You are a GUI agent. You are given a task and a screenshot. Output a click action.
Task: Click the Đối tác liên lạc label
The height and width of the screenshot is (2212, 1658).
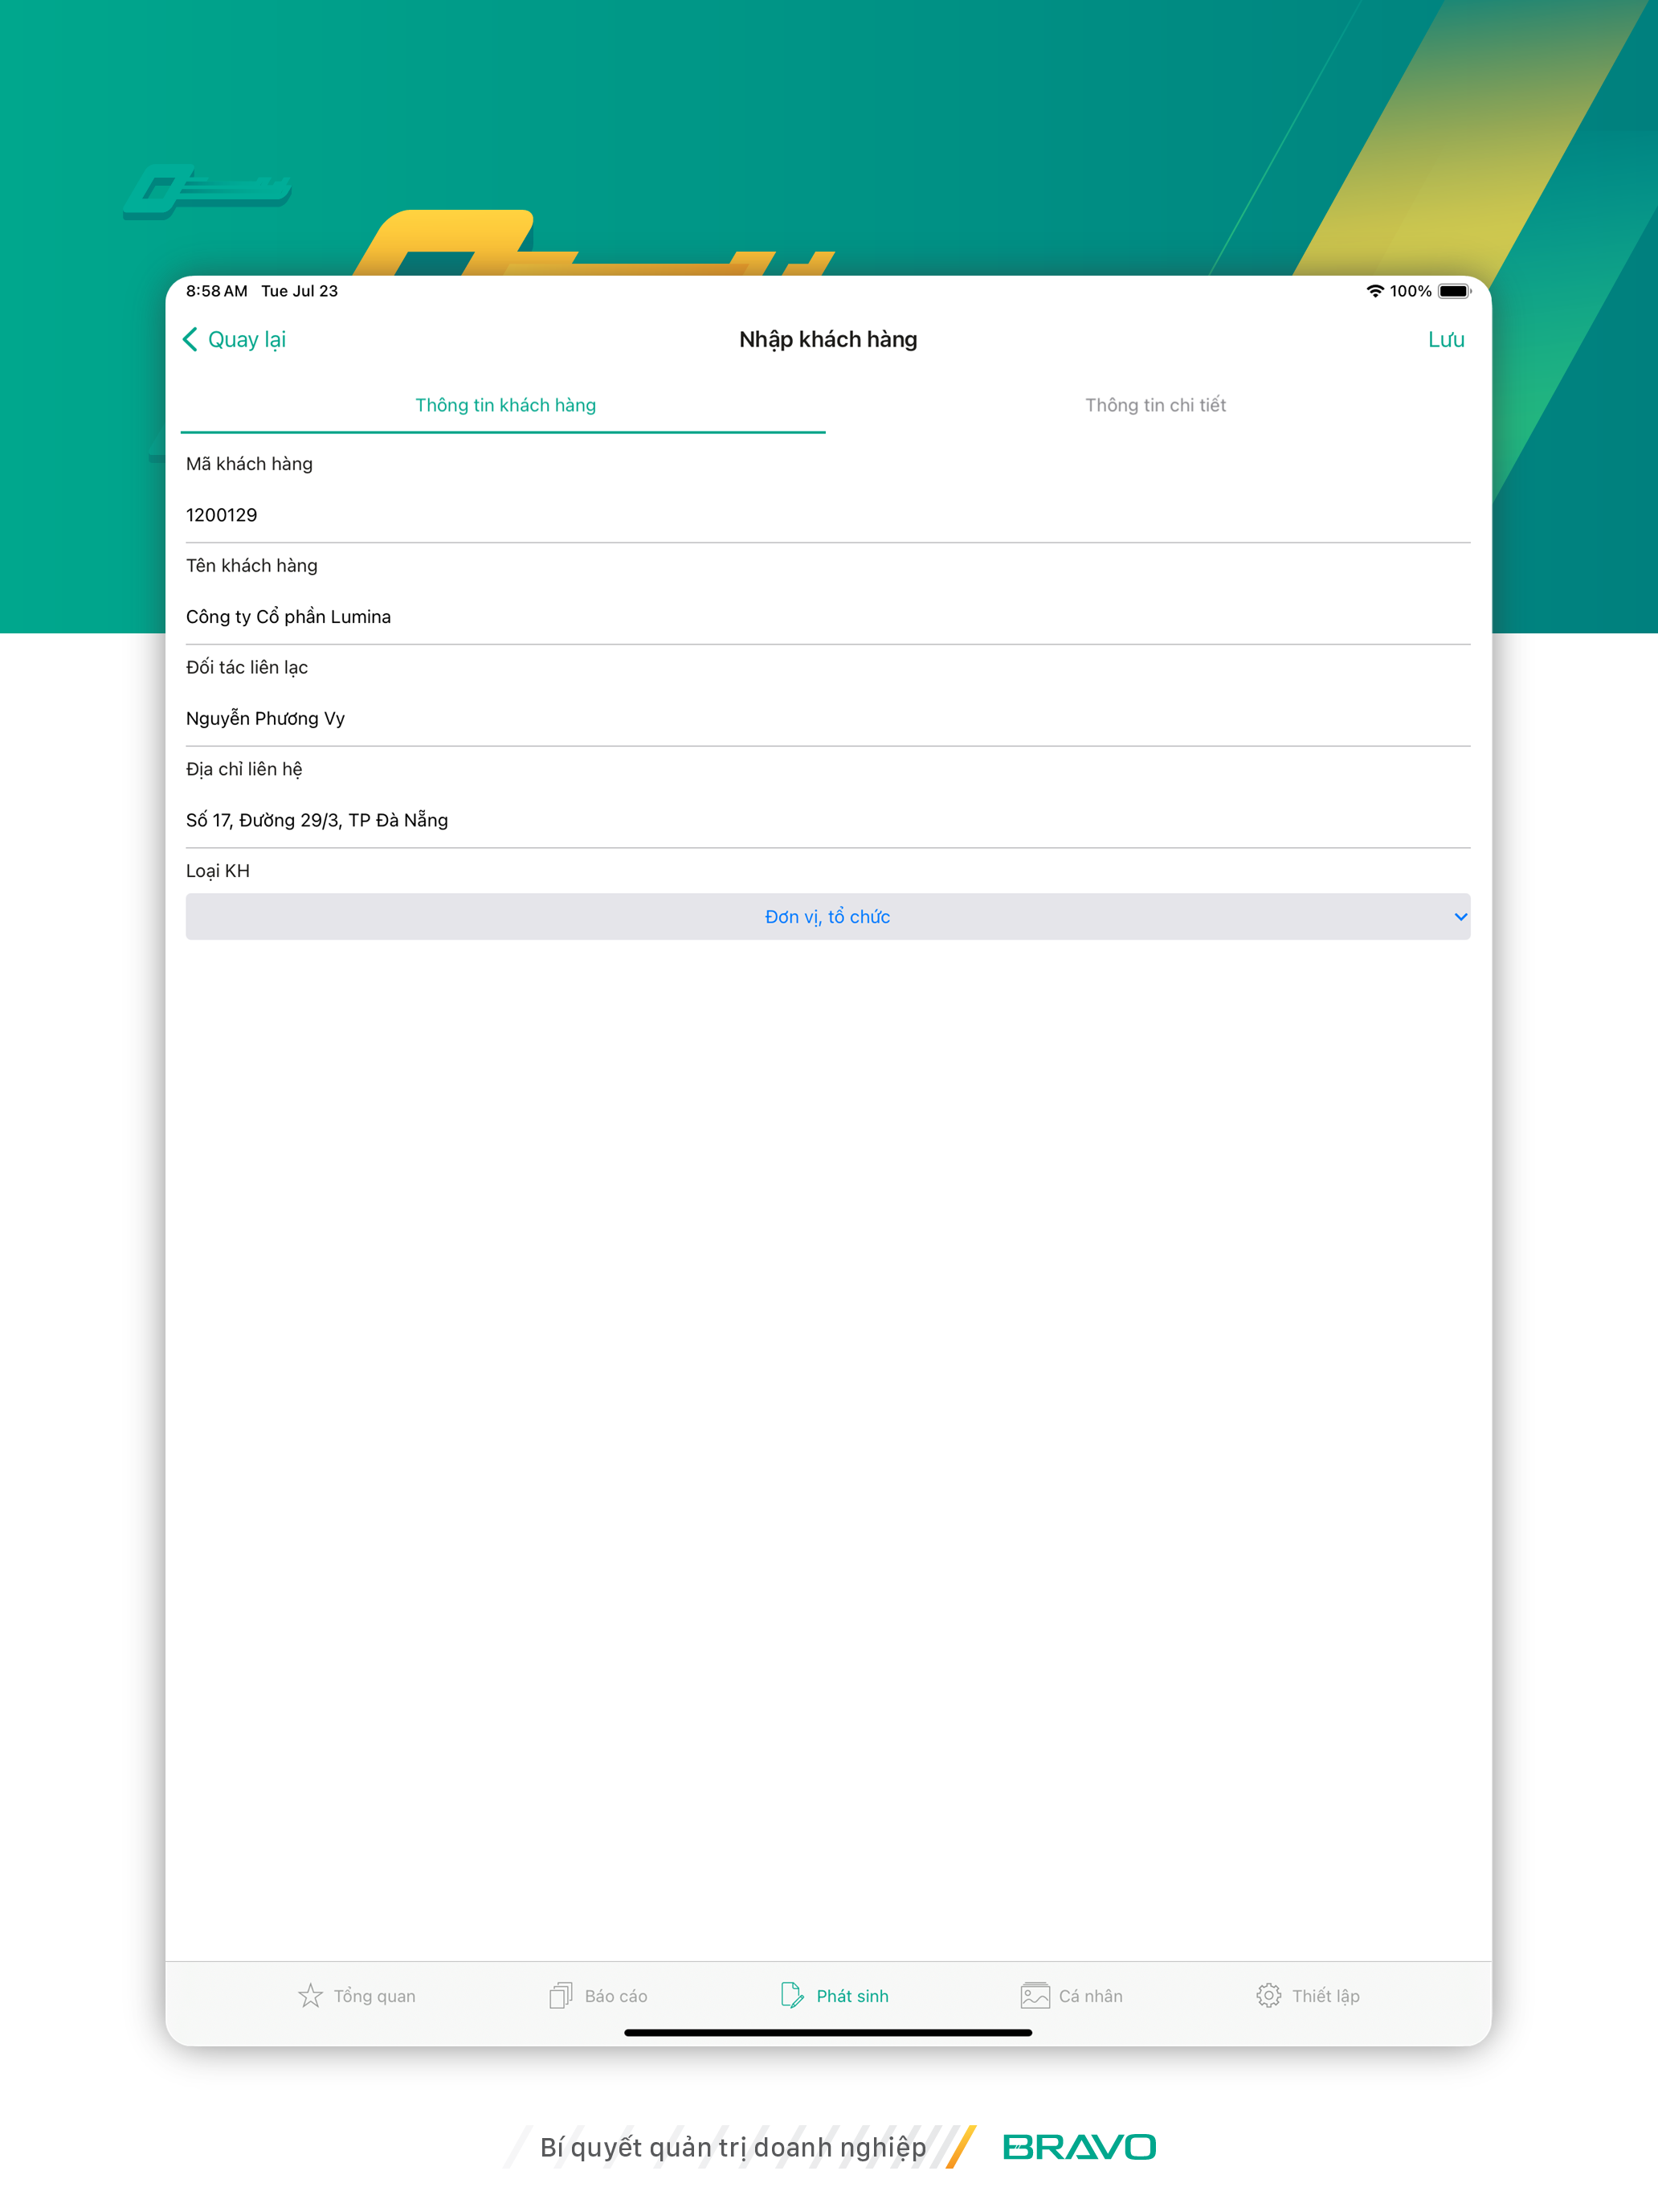point(247,668)
